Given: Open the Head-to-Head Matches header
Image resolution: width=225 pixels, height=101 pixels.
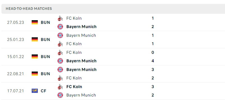Looking at the screenshot, I should [x=113, y=9].
